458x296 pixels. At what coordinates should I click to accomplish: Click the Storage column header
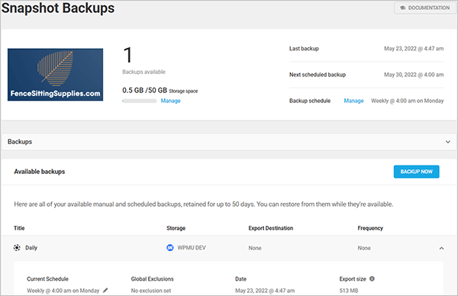(176, 228)
